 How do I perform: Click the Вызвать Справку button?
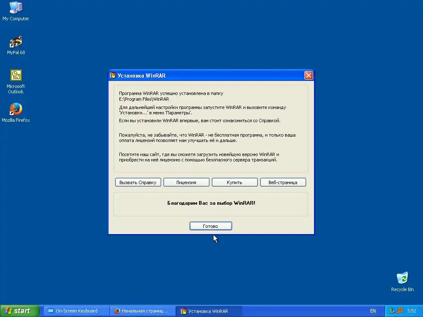[138, 182]
